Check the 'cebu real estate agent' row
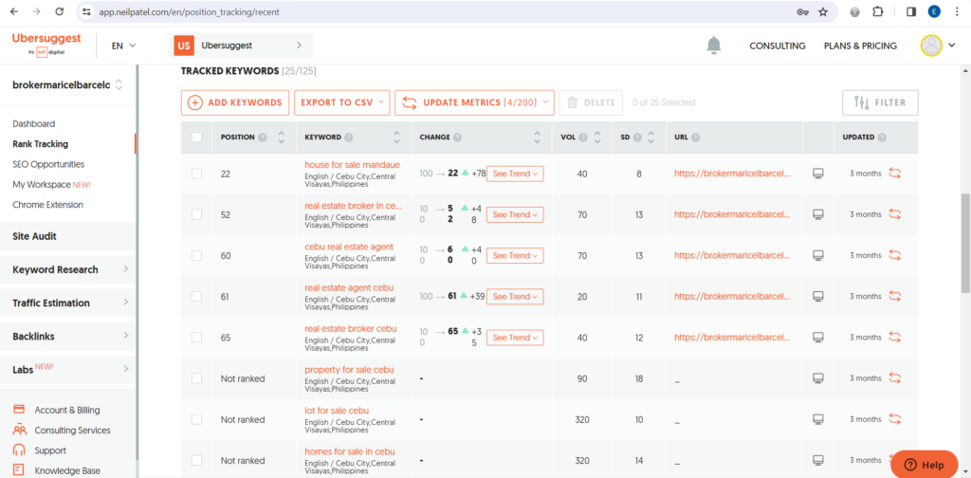 [x=197, y=255]
